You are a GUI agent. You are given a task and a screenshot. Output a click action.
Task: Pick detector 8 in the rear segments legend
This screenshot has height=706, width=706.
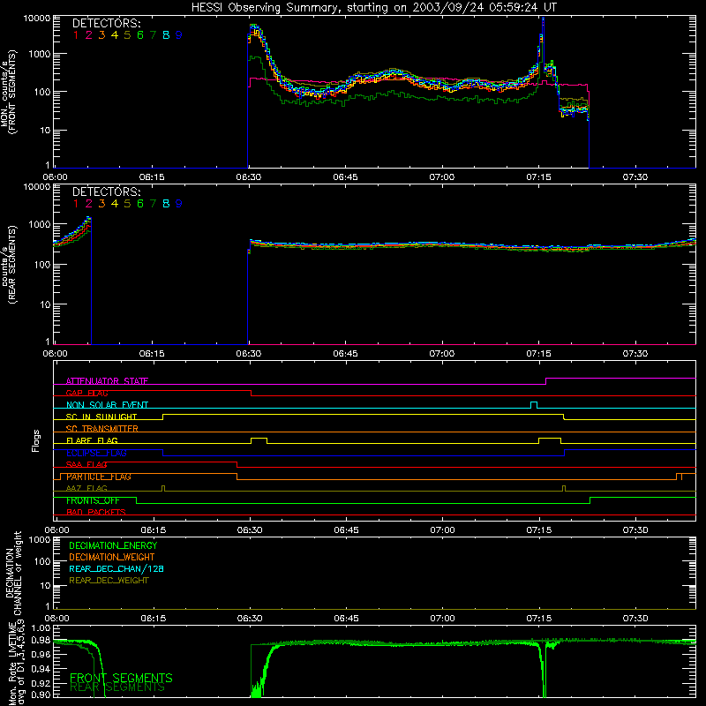coord(166,204)
